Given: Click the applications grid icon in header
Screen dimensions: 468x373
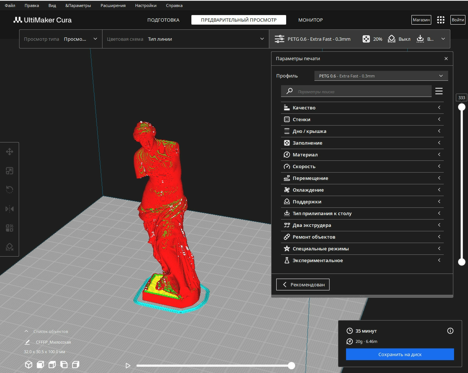Looking at the screenshot, I should pos(440,20).
